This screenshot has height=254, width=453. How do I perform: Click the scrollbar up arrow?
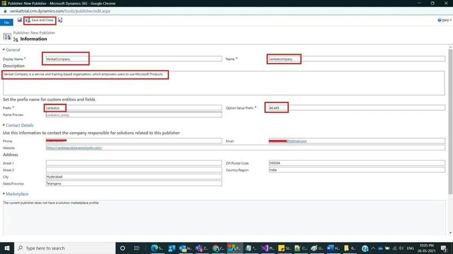click(x=450, y=47)
